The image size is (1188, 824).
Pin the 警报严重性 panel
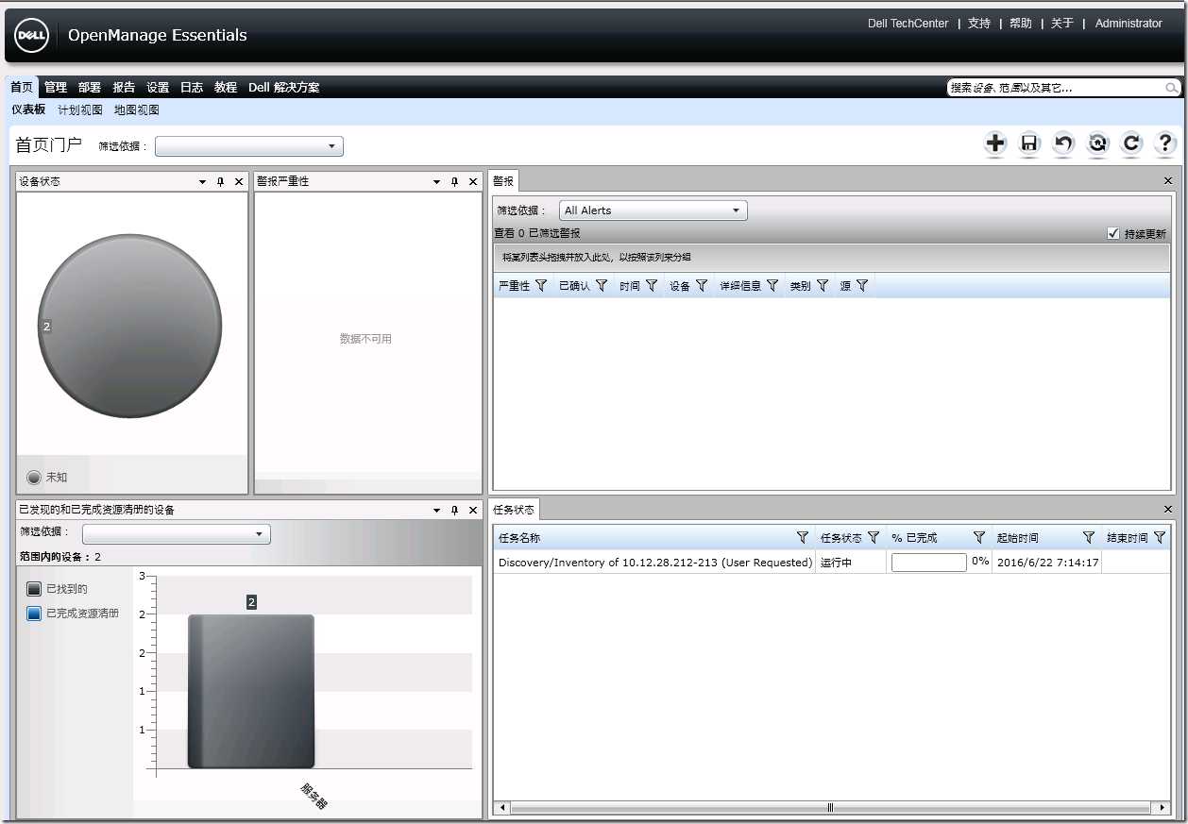(454, 181)
